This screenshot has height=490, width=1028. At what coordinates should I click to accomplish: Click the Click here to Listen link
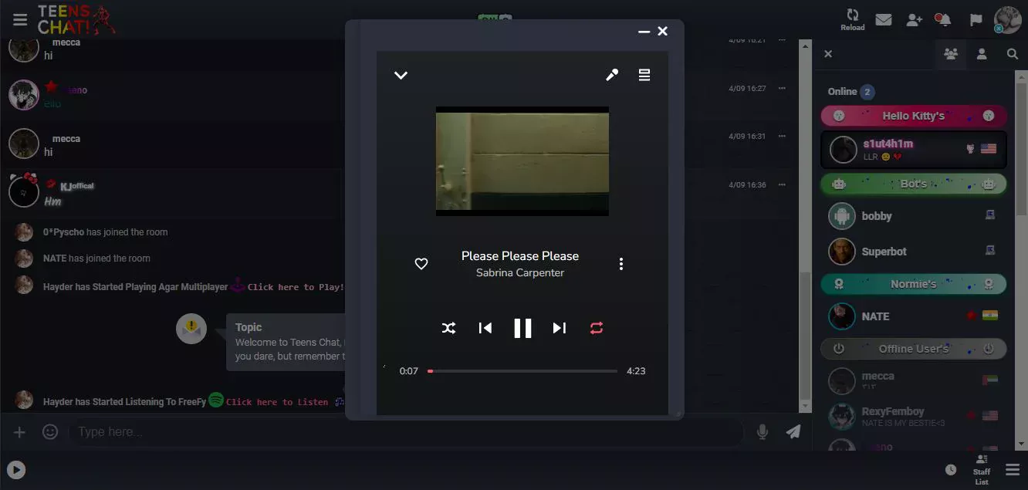click(277, 402)
